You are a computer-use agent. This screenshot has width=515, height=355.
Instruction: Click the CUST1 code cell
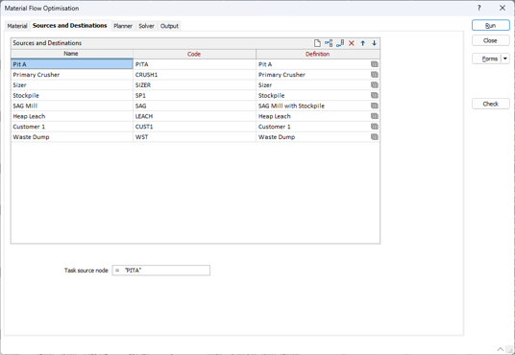(x=194, y=127)
